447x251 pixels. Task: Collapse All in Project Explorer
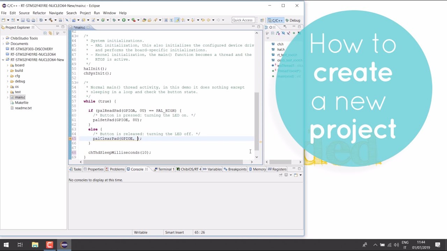pos(45,33)
